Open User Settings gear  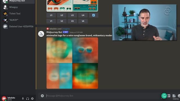point(32,98)
